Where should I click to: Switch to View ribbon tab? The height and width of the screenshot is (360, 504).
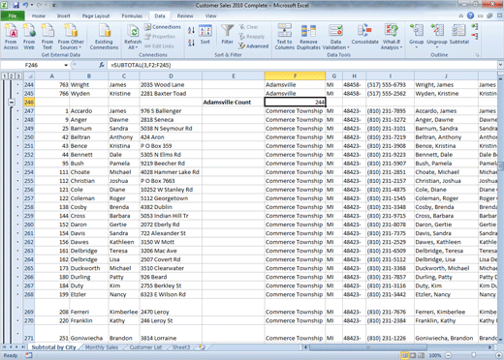[x=210, y=15]
